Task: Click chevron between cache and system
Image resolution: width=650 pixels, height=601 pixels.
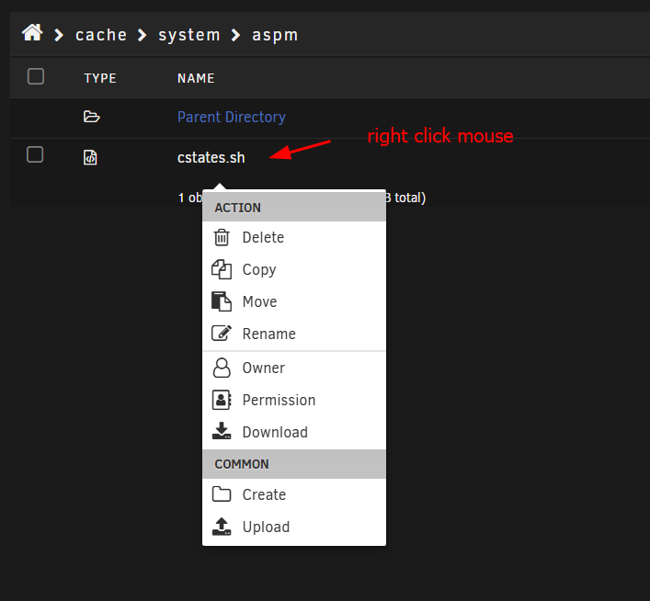Action: click(142, 35)
